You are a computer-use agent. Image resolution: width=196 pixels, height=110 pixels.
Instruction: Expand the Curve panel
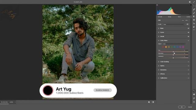click(x=159, y=32)
